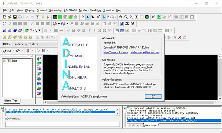The height and width of the screenshot is (133, 222).
Task: Click the blue M ADINA-M icon
Action: [122, 24]
